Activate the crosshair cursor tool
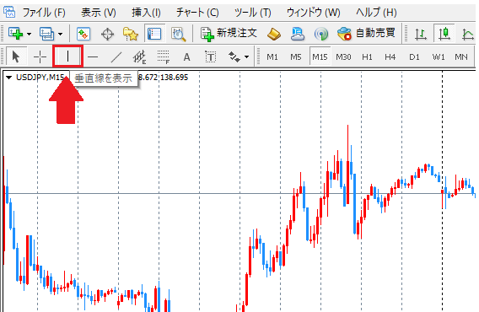Image resolution: width=479 pixels, height=312 pixels. 40,56
